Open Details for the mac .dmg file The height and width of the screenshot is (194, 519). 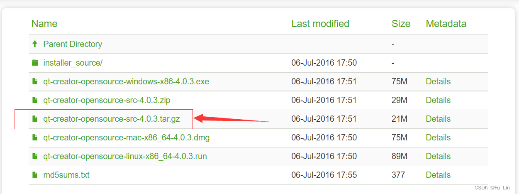tap(438, 138)
